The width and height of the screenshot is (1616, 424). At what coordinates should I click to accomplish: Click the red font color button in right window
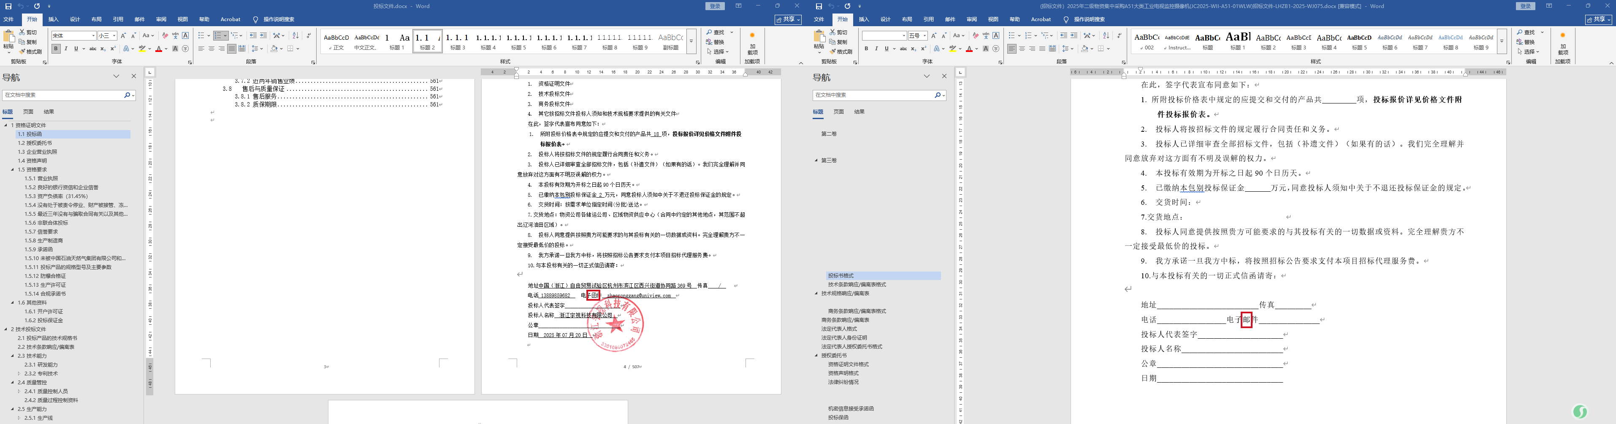point(969,48)
